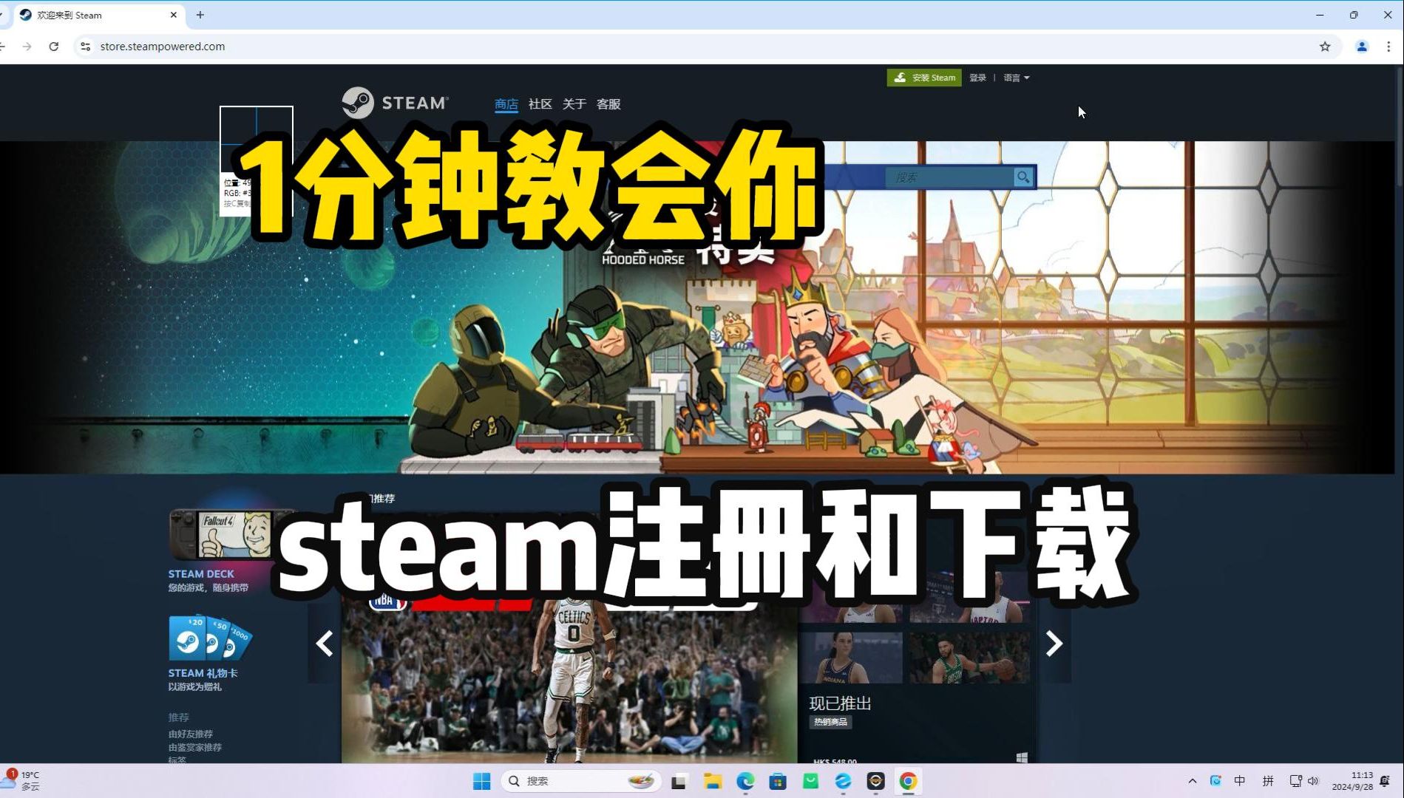The image size is (1404, 798).
Task: Click the 登录 login link
Action: coord(977,78)
